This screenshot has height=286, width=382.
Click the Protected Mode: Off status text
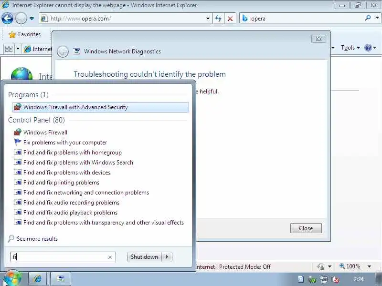(245, 267)
